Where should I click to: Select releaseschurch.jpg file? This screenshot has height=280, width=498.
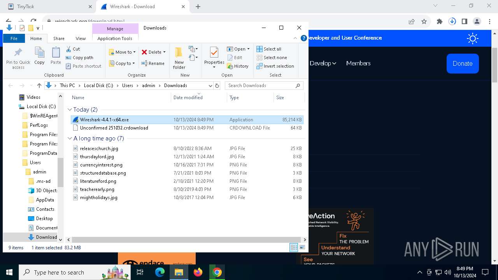187,149
